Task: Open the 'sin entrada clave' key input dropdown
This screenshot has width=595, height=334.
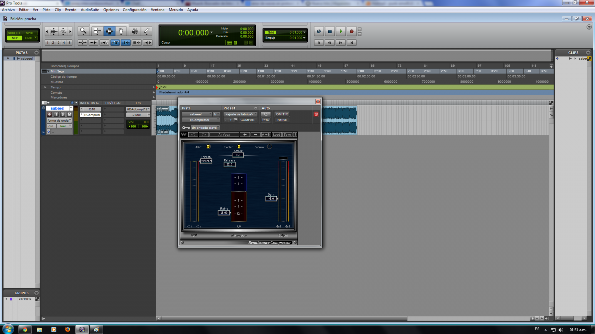Action: coord(205,127)
